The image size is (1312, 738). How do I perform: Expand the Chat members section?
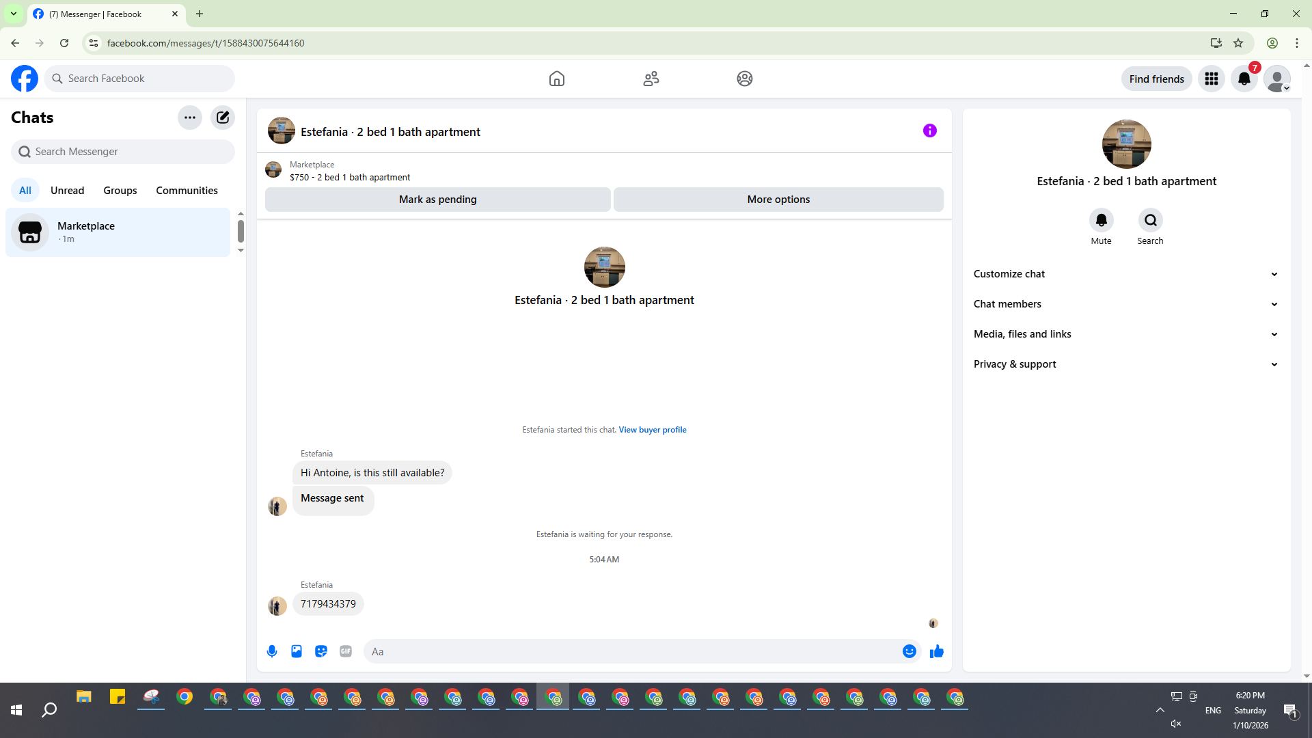point(1125,304)
